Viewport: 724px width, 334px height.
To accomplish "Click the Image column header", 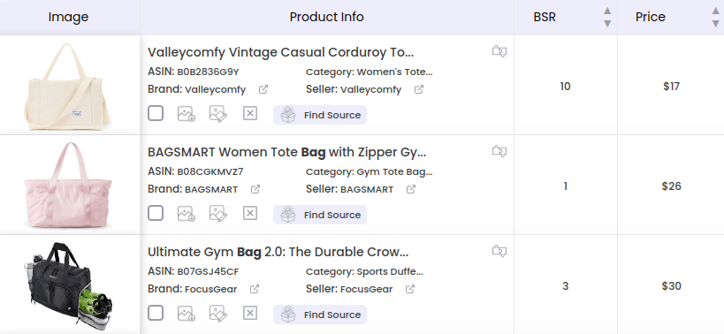I will (x=68, y=17).
